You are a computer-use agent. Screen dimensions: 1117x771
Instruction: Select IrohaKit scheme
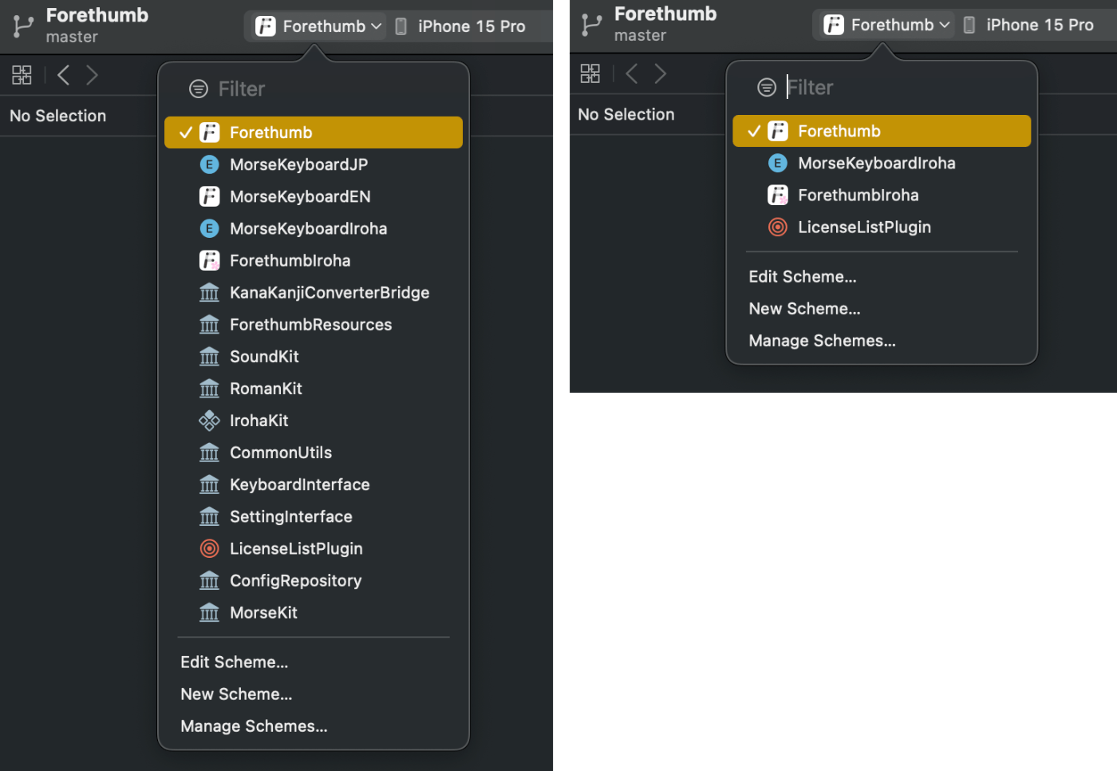pos(314,421)
